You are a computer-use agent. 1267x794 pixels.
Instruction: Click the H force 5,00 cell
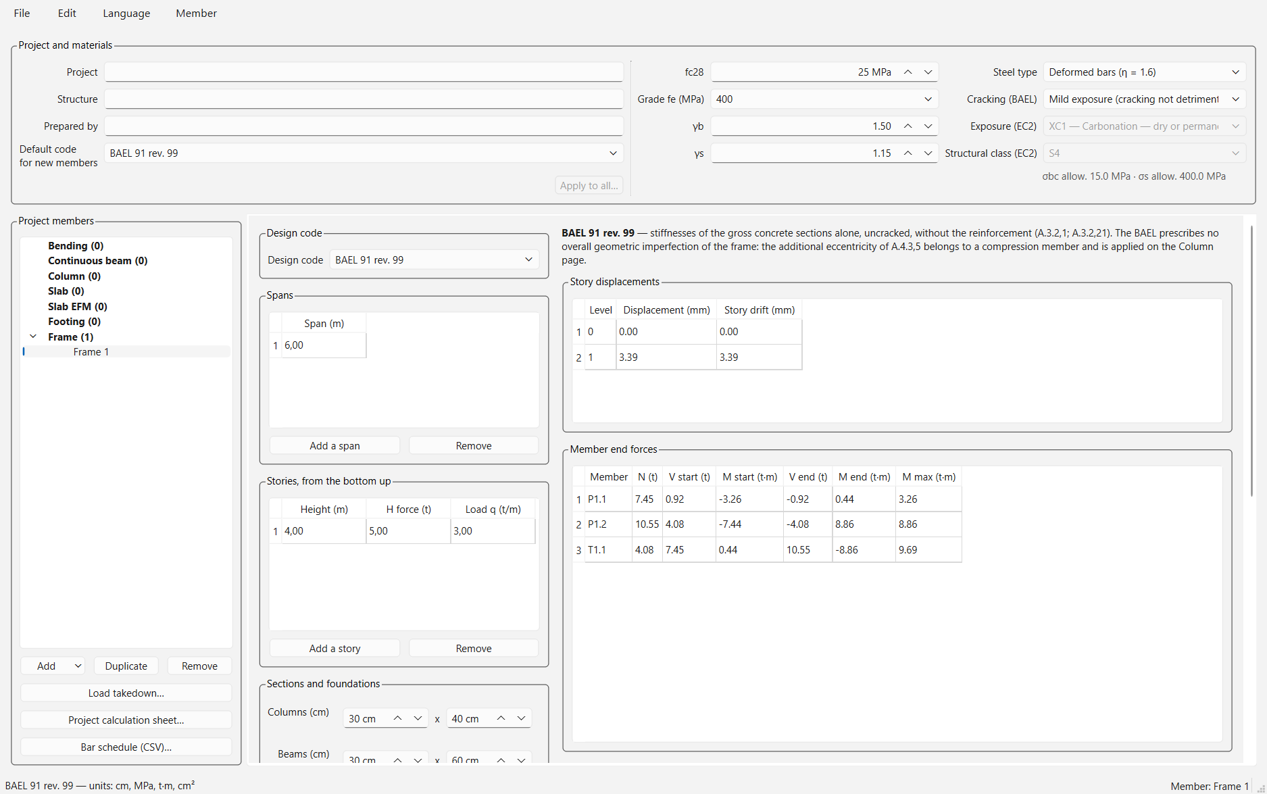(x=408, y=531)
